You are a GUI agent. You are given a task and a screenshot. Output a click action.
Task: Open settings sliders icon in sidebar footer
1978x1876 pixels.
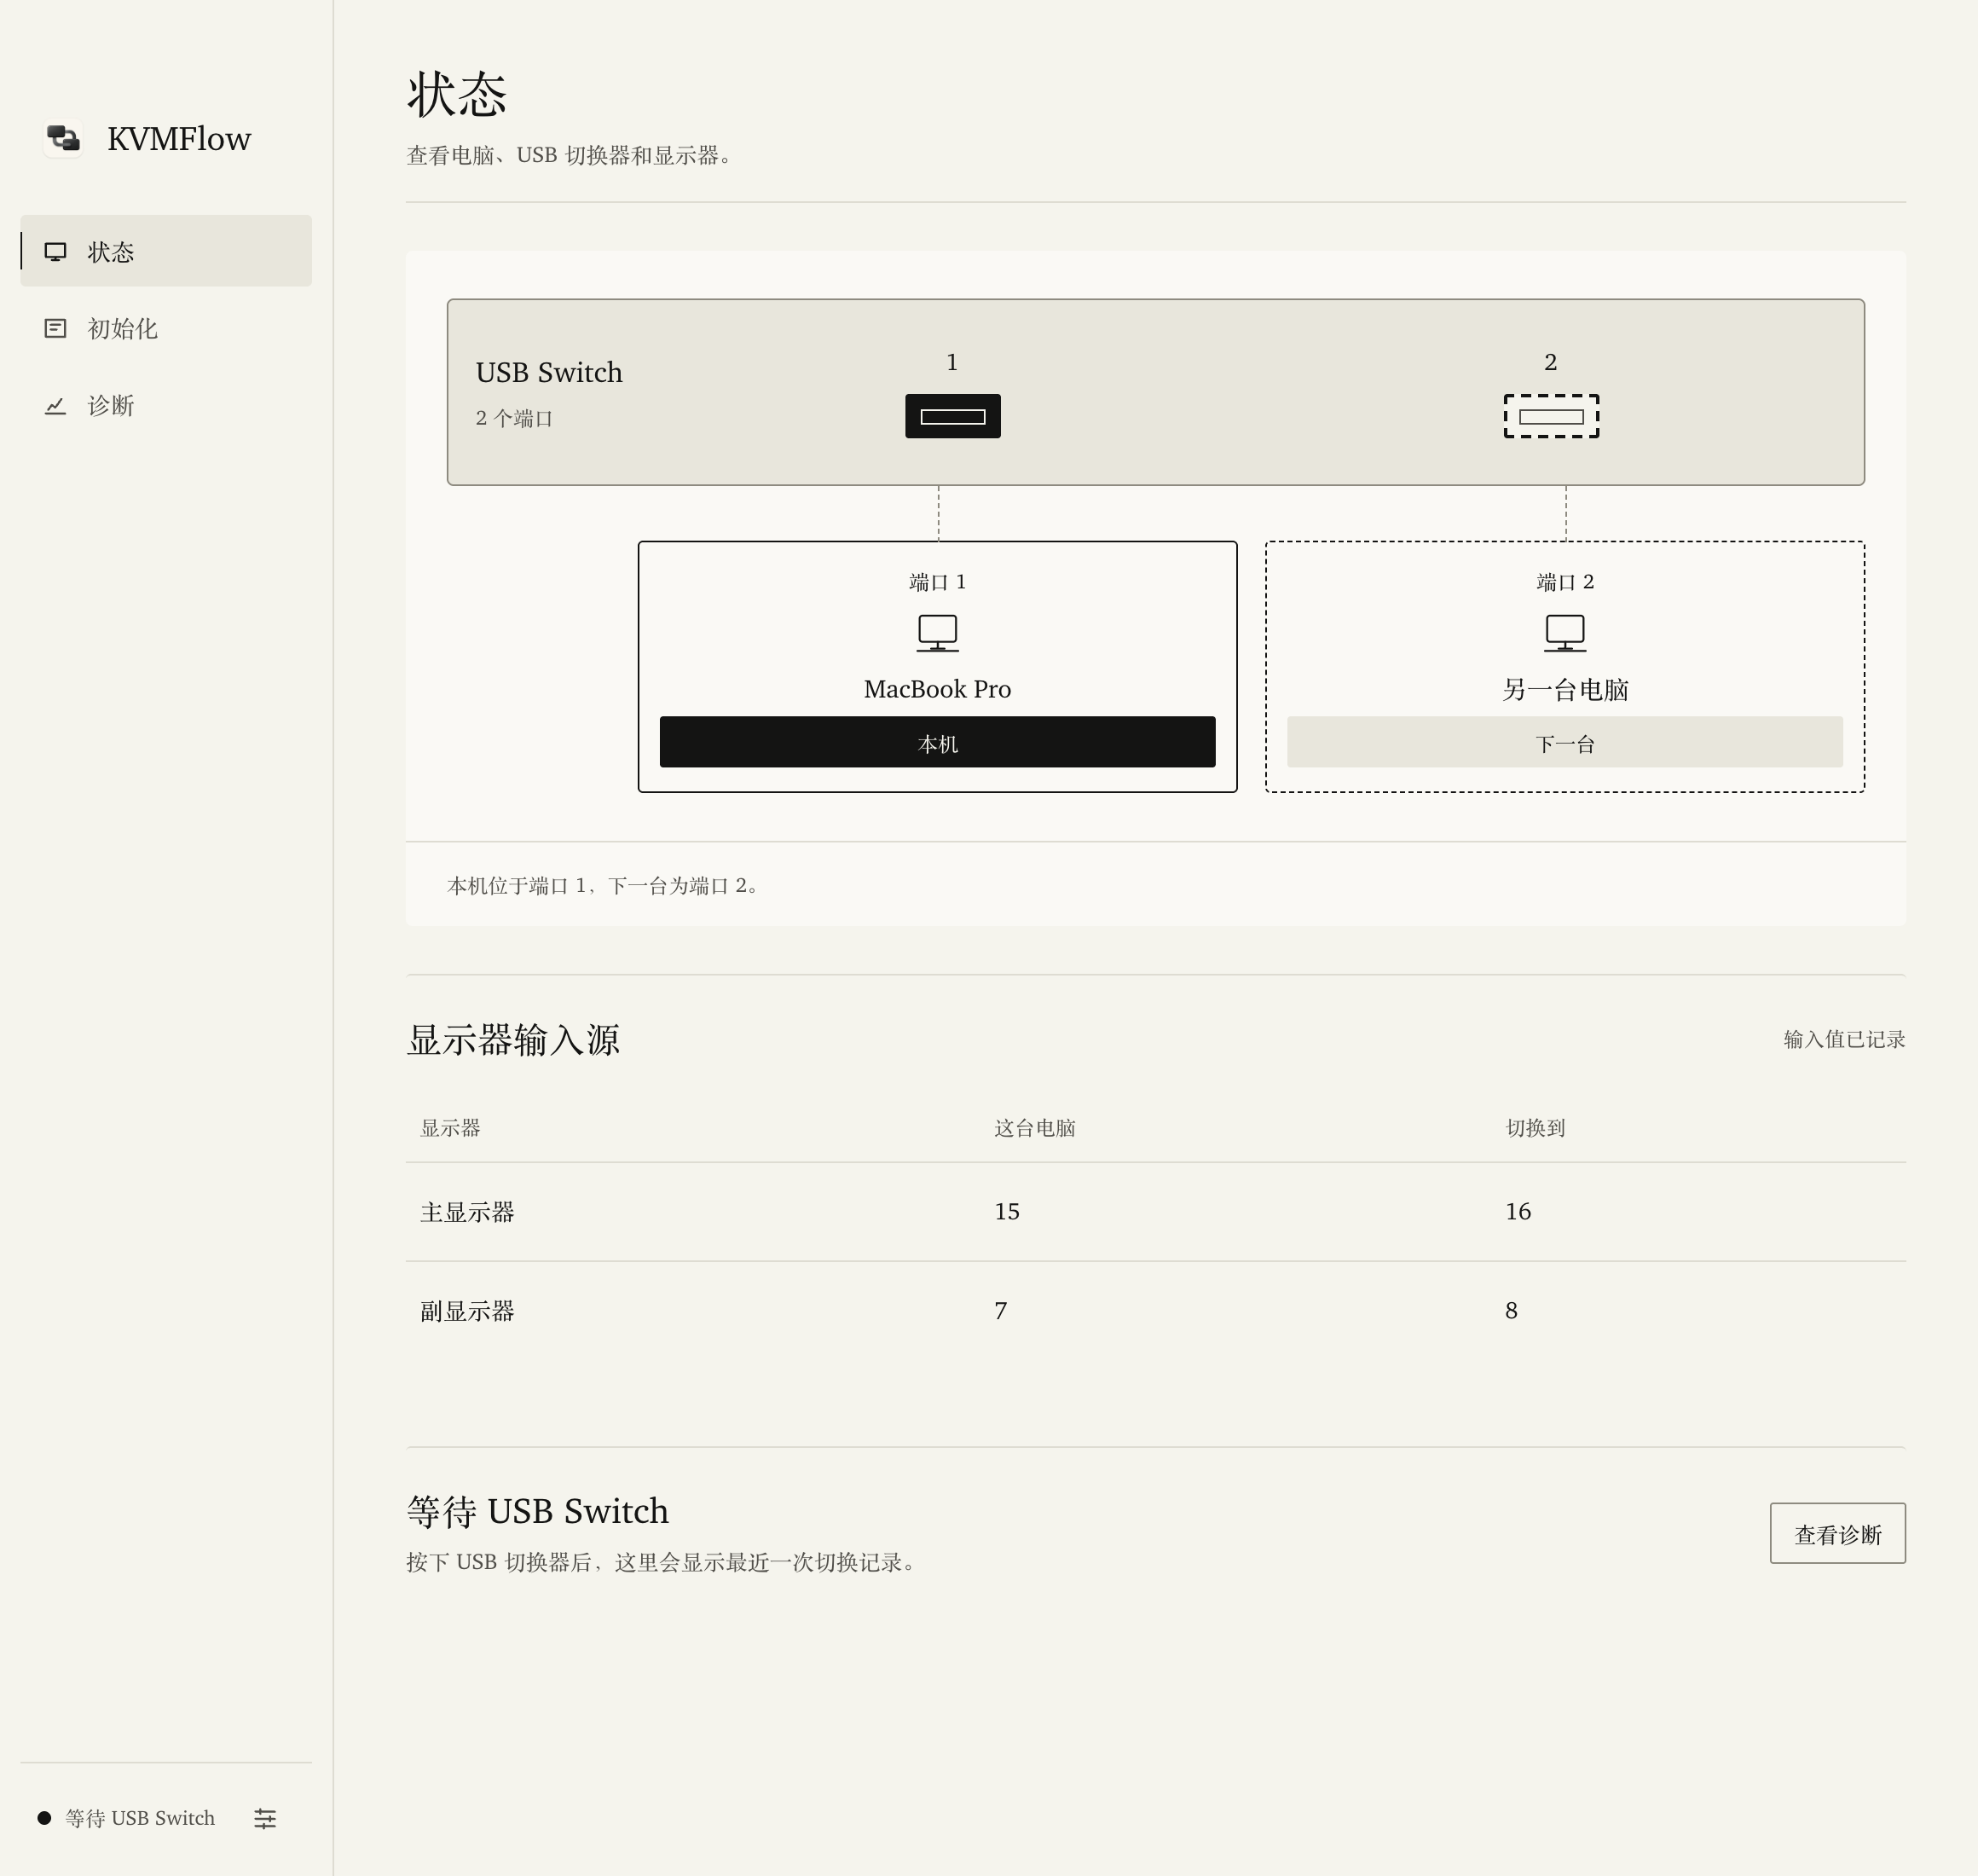[x=265, y=1818]
